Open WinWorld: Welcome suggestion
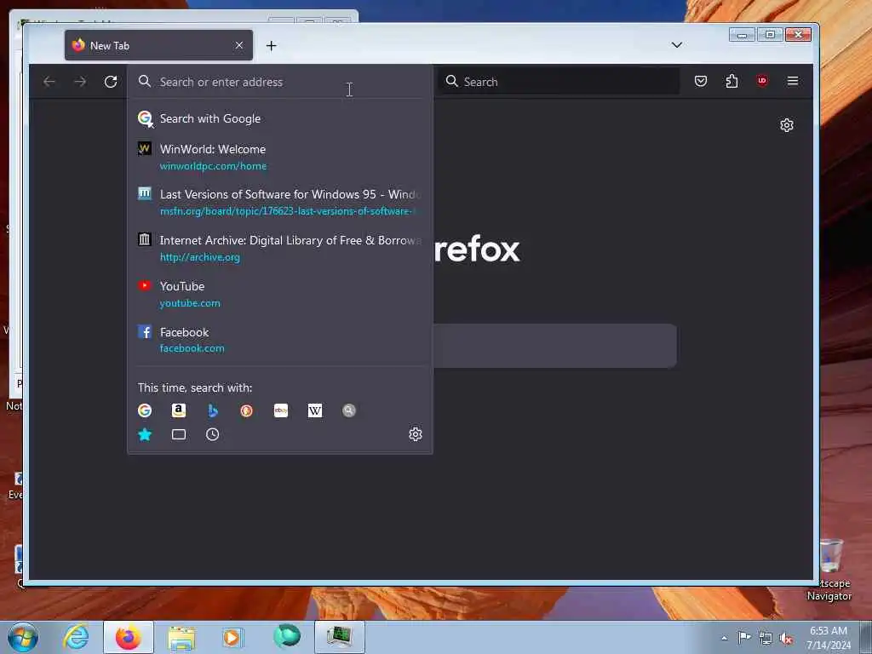Viewport: 872px width, 654px height. click(279, 157)
